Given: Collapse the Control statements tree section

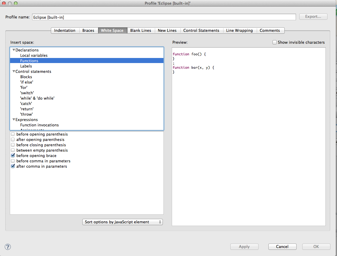Looking at the screenshot, I should [14, 72].
